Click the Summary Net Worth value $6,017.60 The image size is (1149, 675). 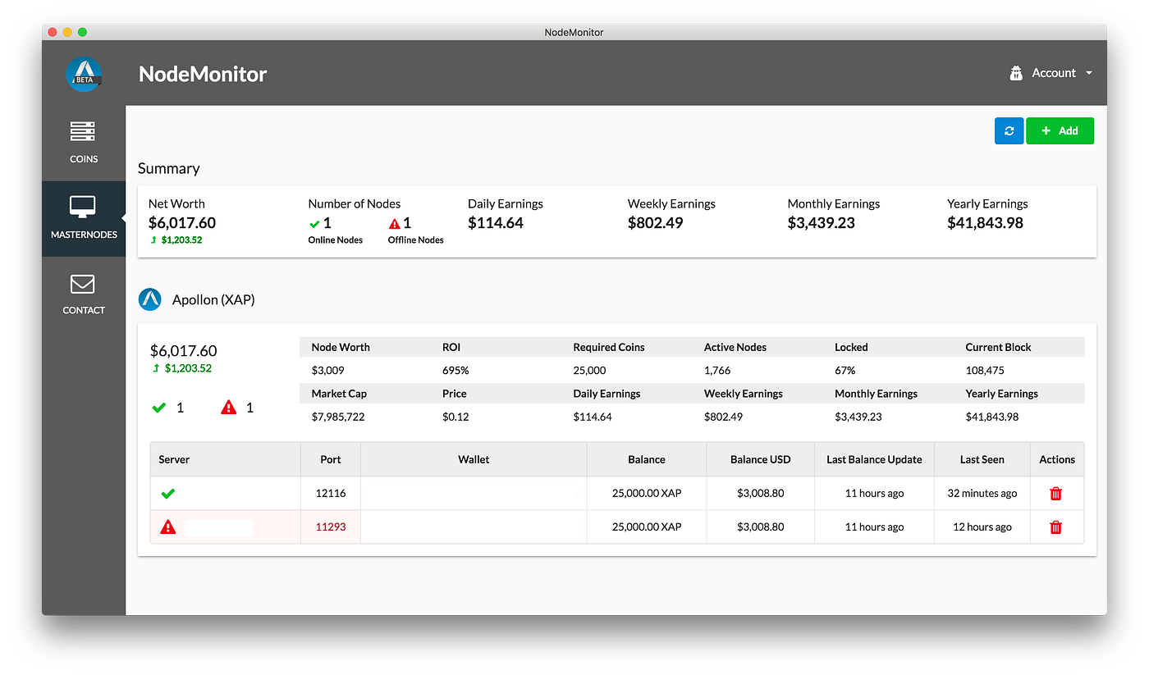(x=182, y=223)
